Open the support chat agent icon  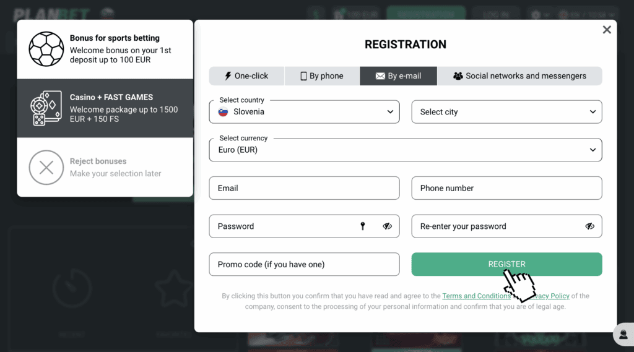(622, 335)
